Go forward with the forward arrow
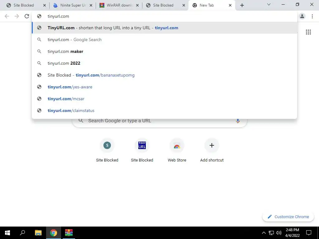The image size is (319, 239). click(x=17, y=16)
